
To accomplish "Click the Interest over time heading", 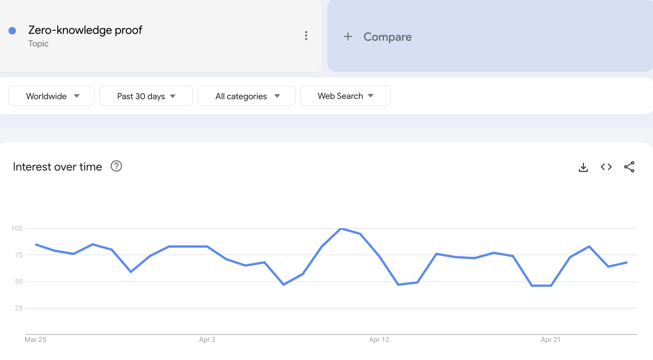I will click(57, 167).
